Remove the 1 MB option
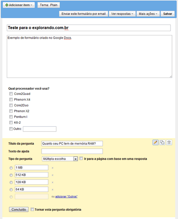 click(53, 168)
